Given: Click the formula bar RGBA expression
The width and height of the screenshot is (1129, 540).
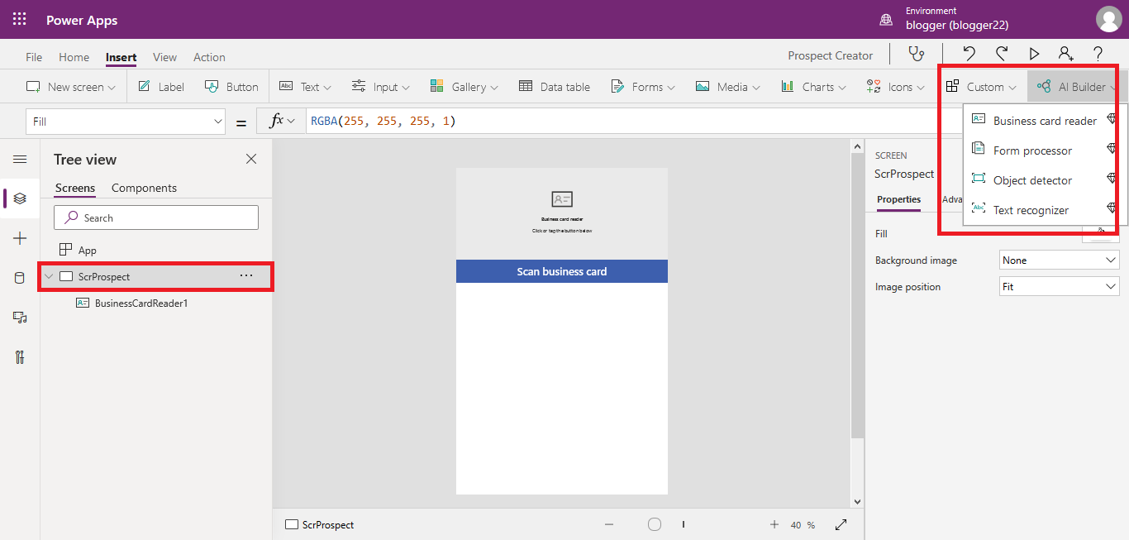Looking at the screenshot, I should pyautogui.click(x=383, y=122).
